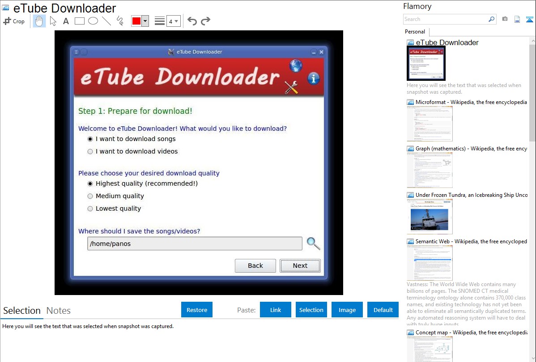Click the /home/panos save path field
The image size is (536, 362).
tap(195, 244)
